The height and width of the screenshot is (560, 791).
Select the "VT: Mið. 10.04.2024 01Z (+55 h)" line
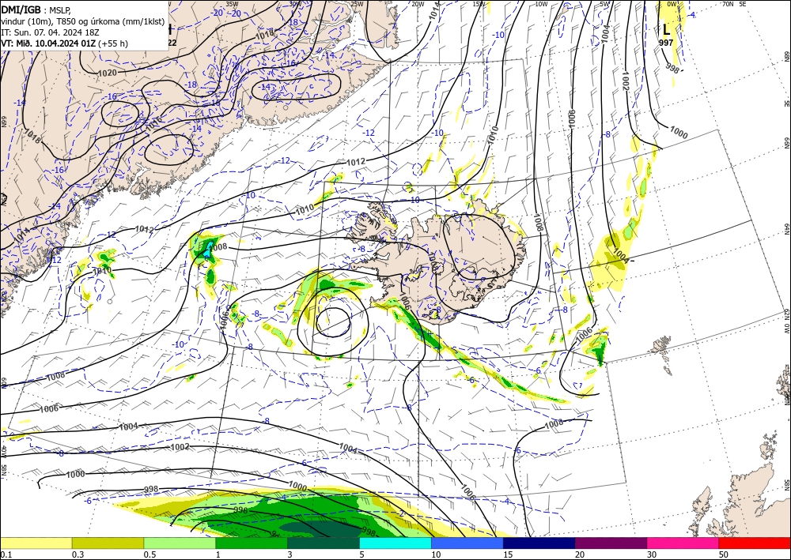65,43
